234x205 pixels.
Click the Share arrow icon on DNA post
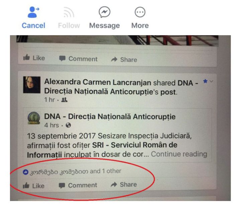click(114, 185)
